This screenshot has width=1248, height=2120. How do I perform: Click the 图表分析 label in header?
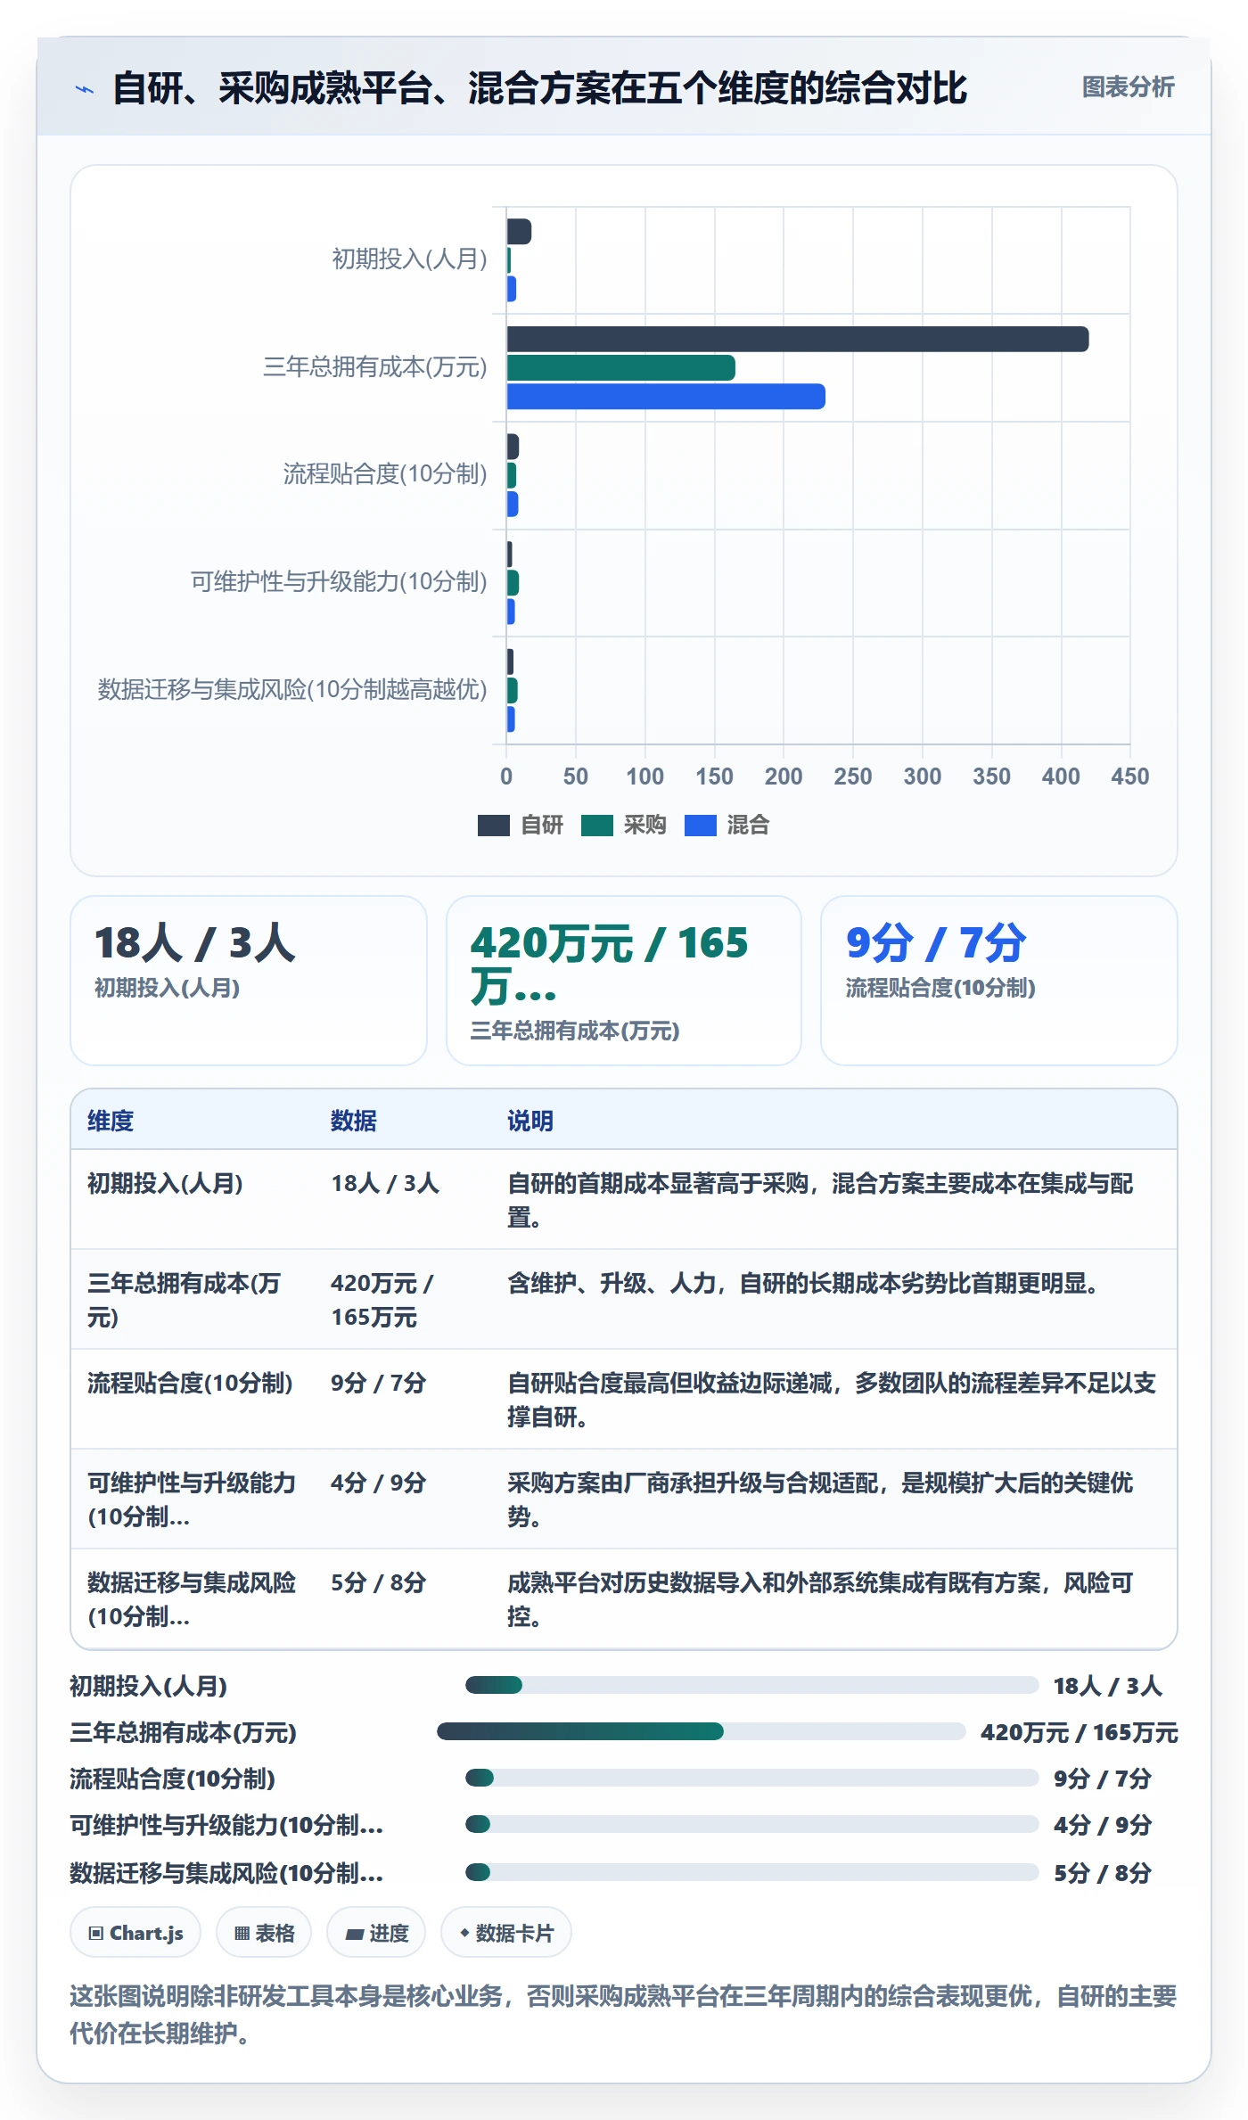click(x=1128, y=86)
